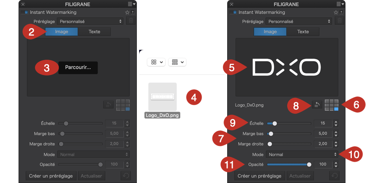Click the Opacité slider in the DxO logo panel

point(288,164)
